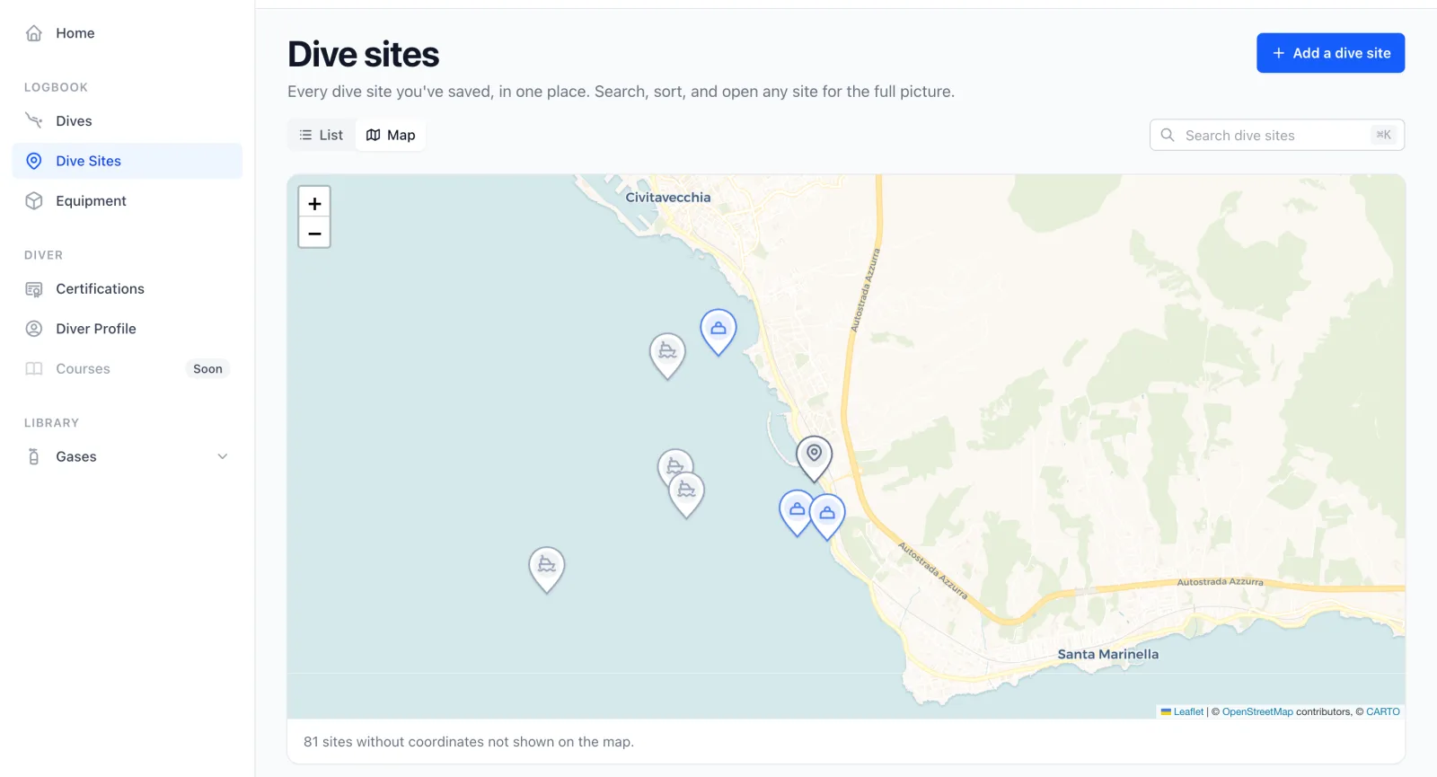The width and height of the screenshot is (1437, 777).
Task: Click the 81 sites without coordinates notice
Action: click(x=469, y=742)
